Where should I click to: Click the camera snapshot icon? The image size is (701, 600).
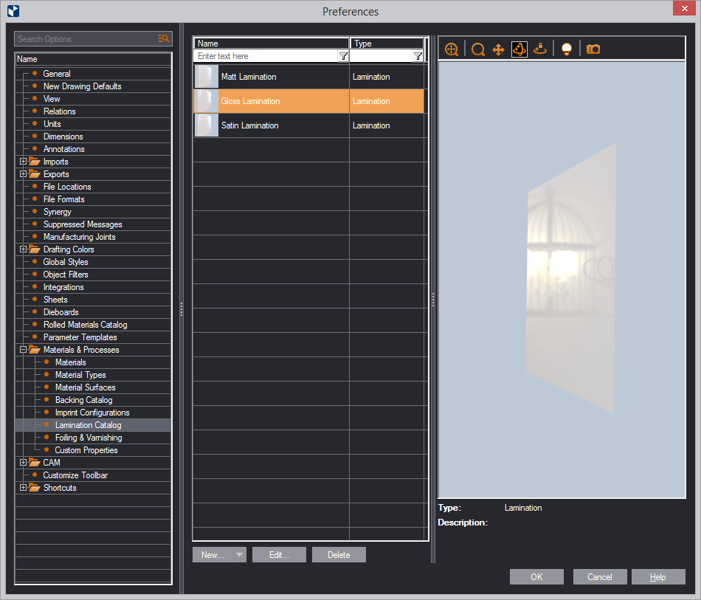pos(593,49)
